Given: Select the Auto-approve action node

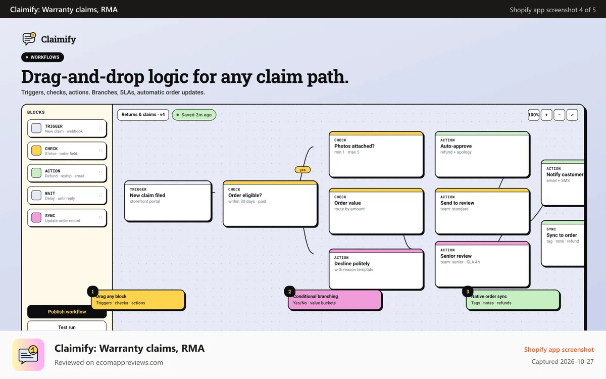Looking at the screenshot, I should tap(482, 154).
